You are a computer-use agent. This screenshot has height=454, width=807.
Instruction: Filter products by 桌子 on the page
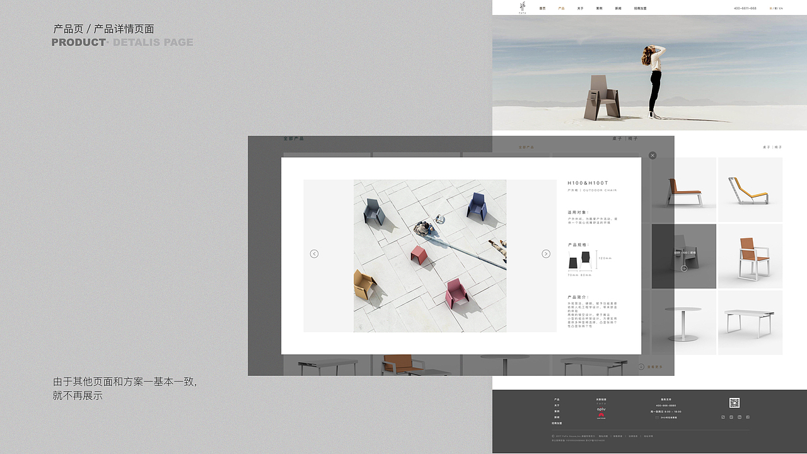767,147
